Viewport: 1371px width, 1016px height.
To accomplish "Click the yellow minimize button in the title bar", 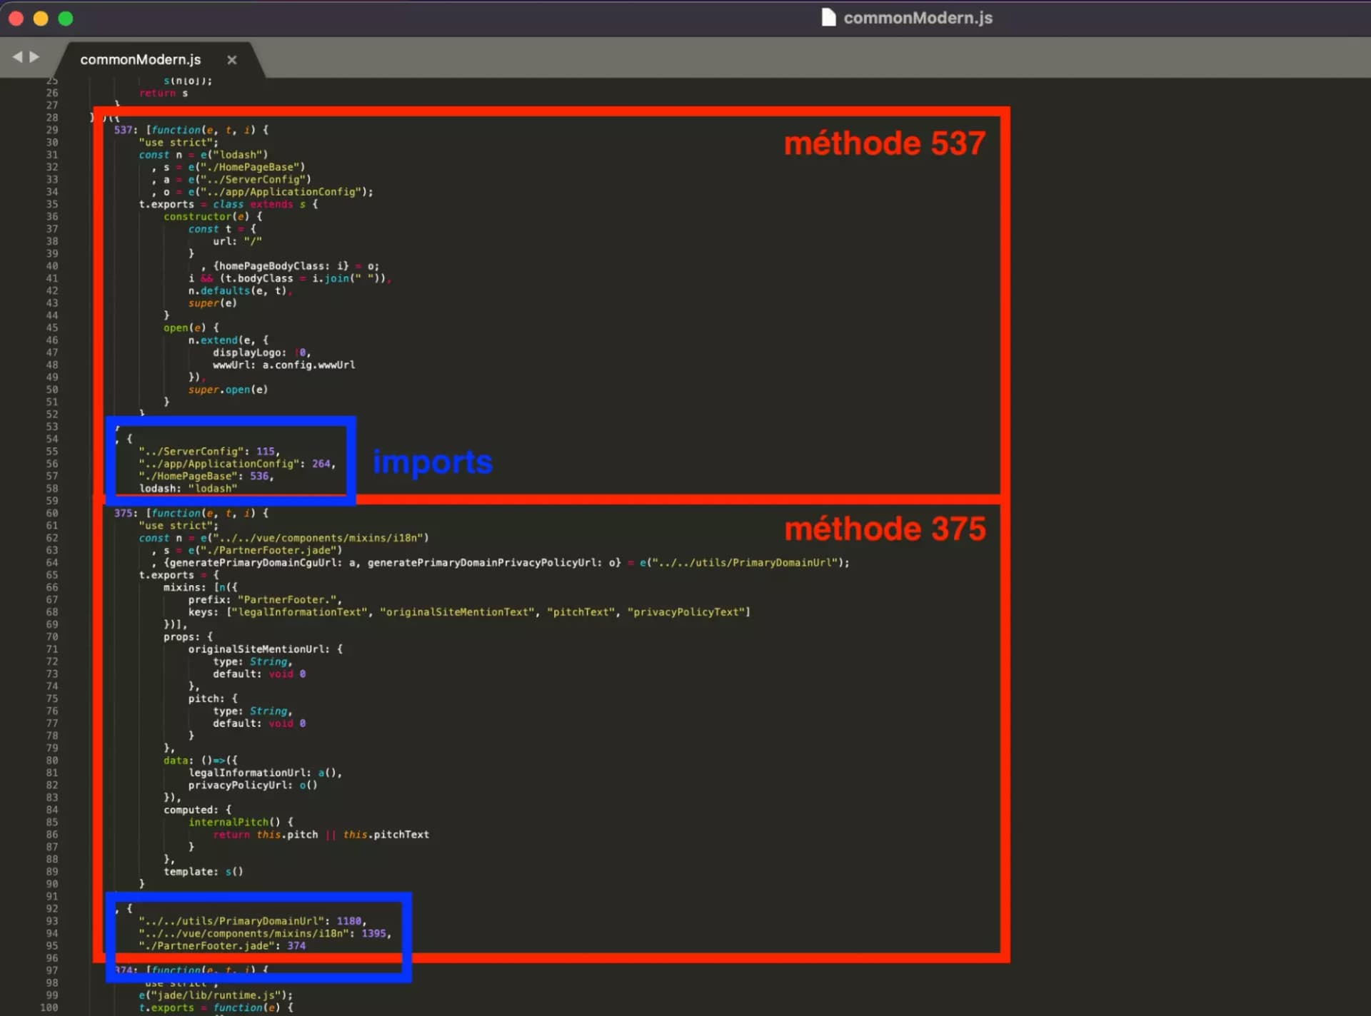I will 41,19.
